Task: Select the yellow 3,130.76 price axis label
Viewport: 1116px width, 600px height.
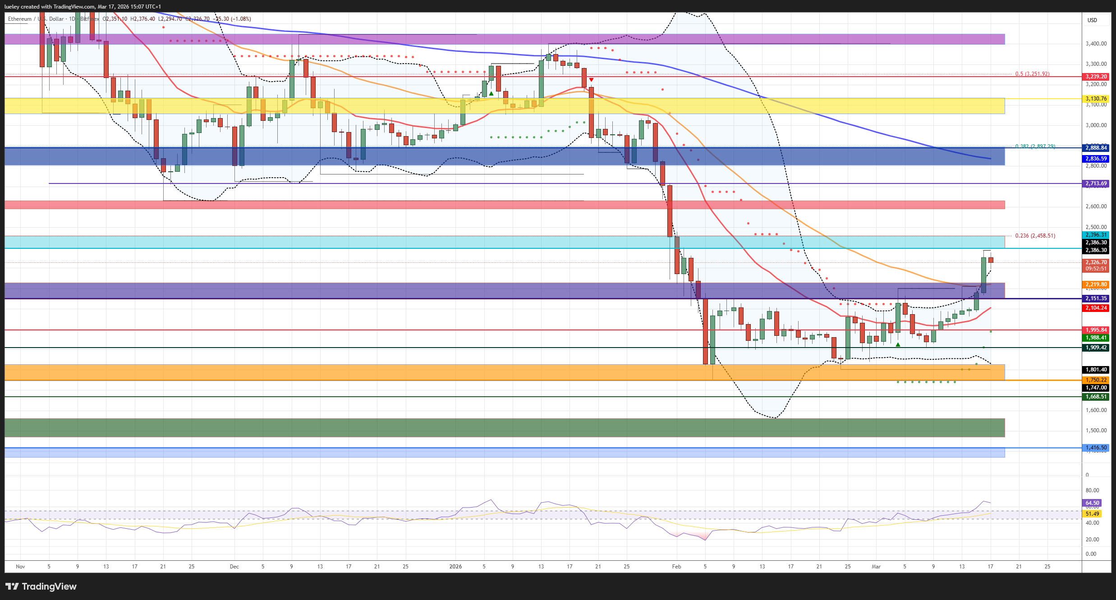Action: pyautogui.click(x=1096, y=99)
